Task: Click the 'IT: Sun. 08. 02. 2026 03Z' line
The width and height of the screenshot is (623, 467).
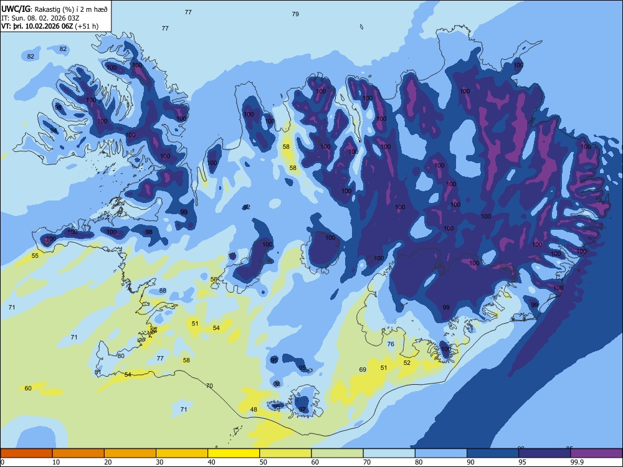Action: click(40, 18)
